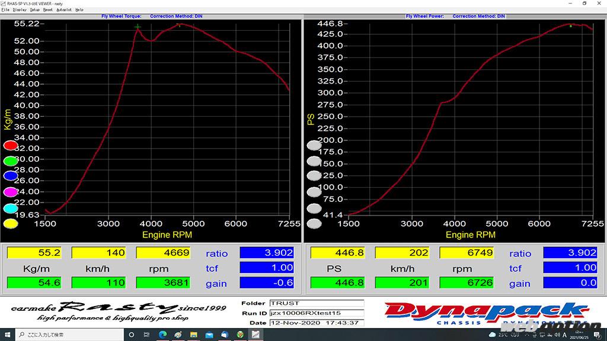This screenshot has height=341, width=607.
Task: Select the red run color circle
Action: (11, 145)
